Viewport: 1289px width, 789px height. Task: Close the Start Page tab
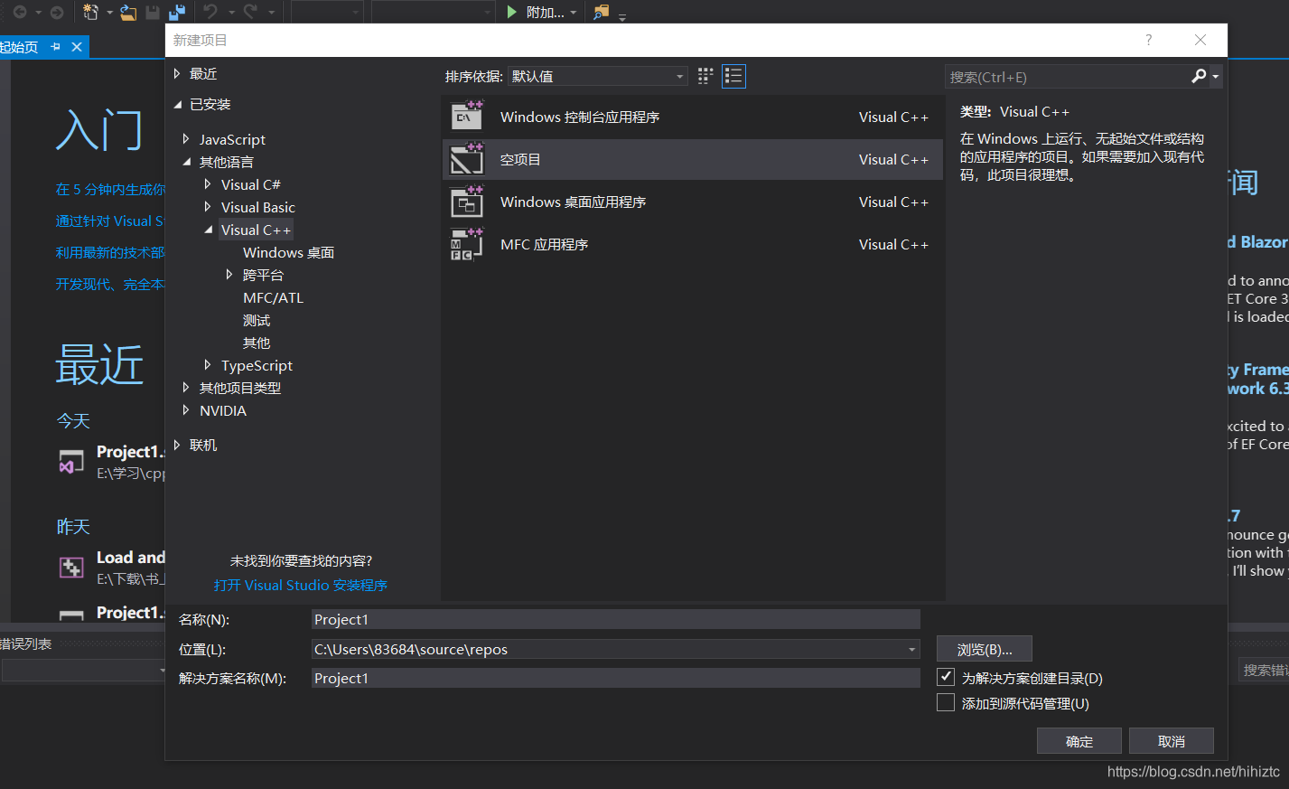(x=77, y=47)
